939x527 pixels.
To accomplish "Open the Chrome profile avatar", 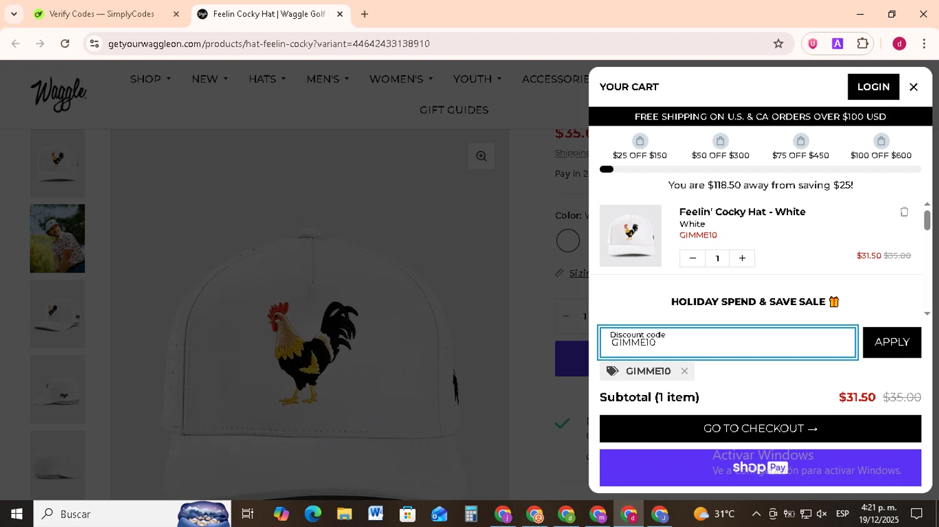I will (899, 44).
